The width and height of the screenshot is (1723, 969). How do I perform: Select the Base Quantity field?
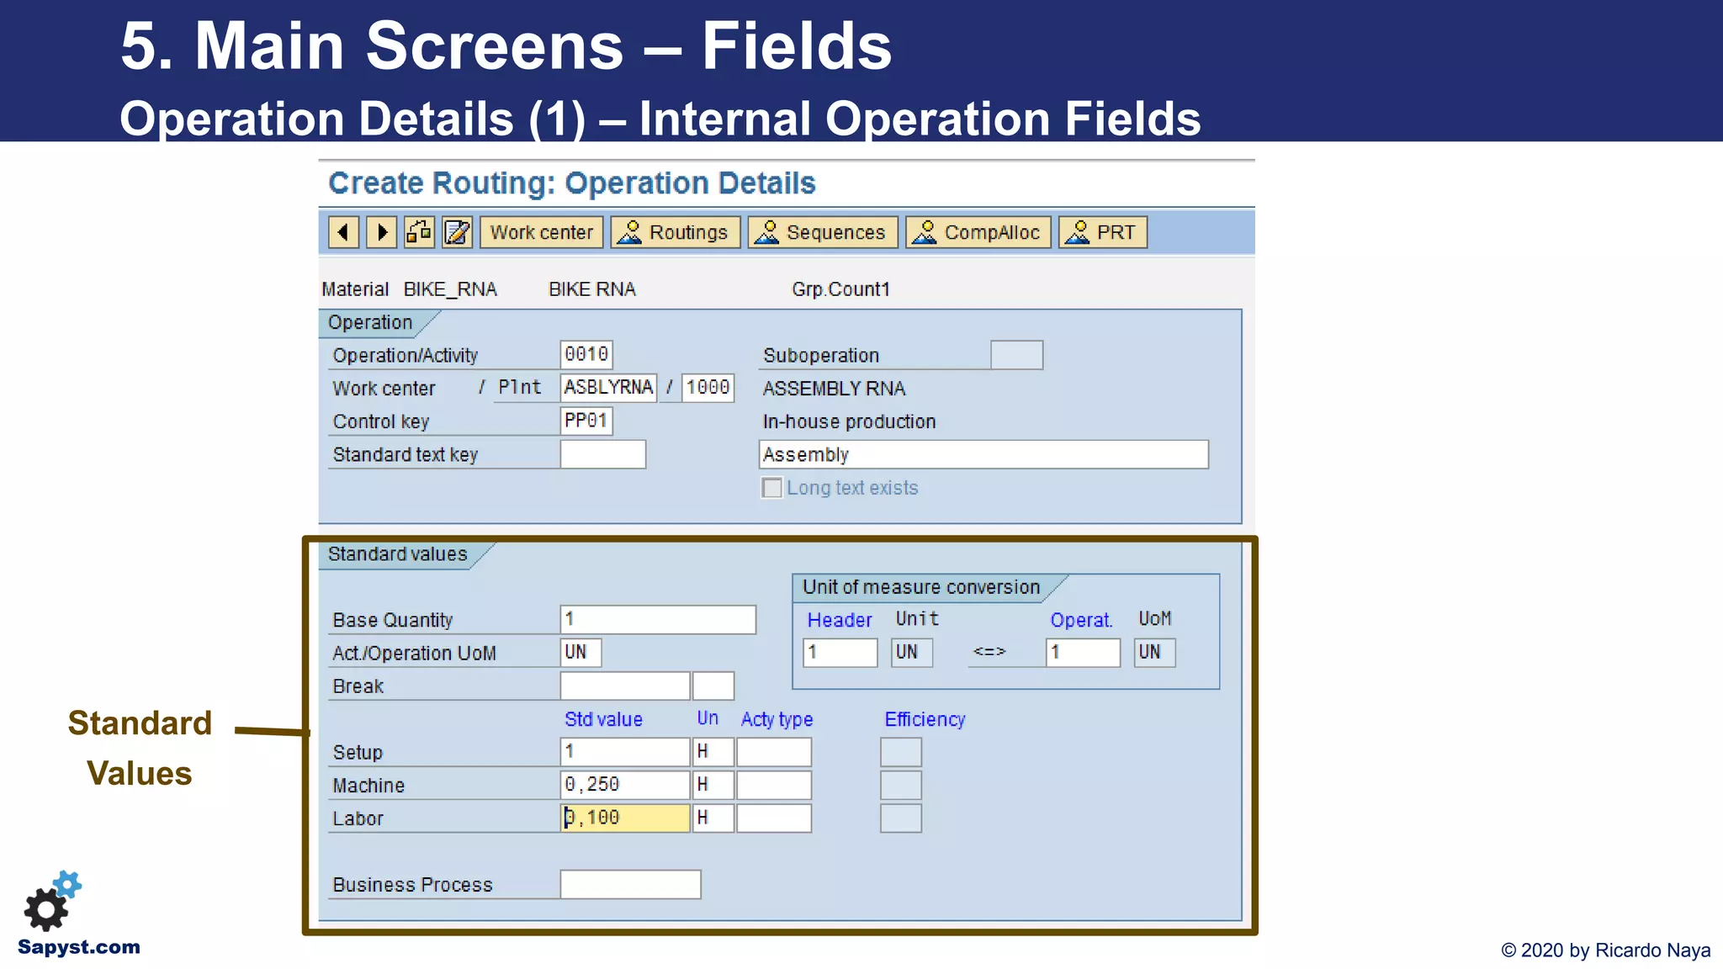click(x=658, y=620)
